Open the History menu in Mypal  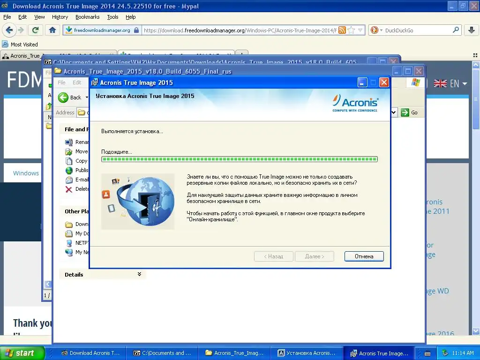[x=60, y=17]
